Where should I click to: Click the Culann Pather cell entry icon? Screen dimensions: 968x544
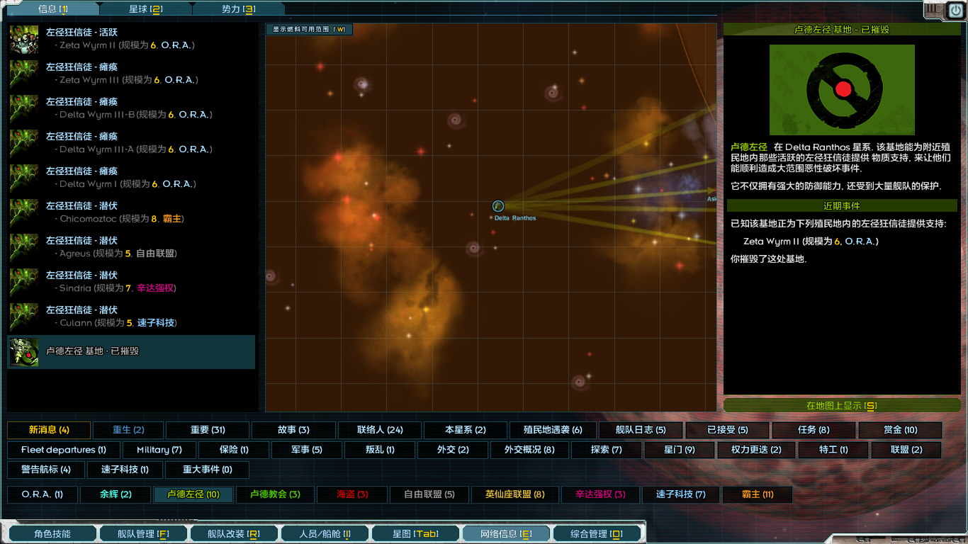tap(24, 317)
